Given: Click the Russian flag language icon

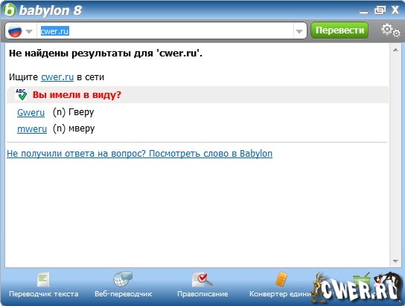Looking at the screenshot, I should 15,31.
